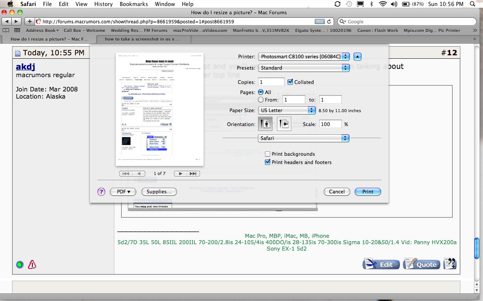Select From page range radio button
This screenshot has height=301, width=483.
click(x=261, y=100)
